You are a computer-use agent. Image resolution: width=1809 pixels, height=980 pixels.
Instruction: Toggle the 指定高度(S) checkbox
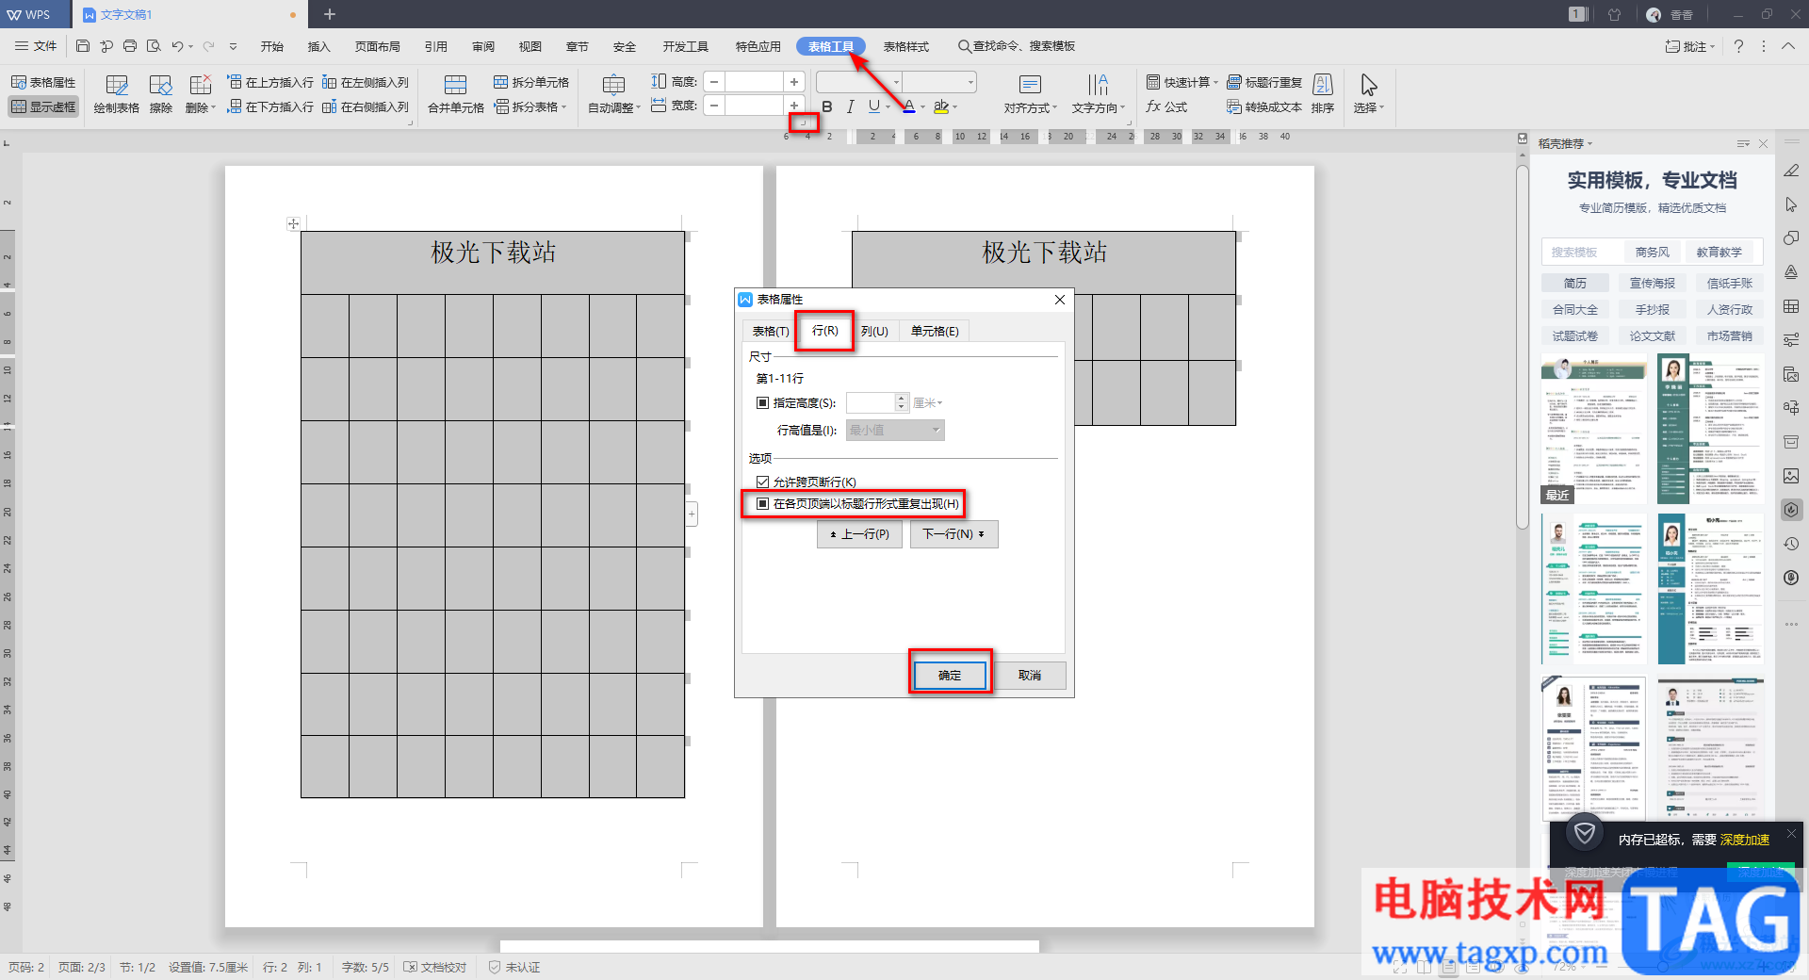click(763, 402)
